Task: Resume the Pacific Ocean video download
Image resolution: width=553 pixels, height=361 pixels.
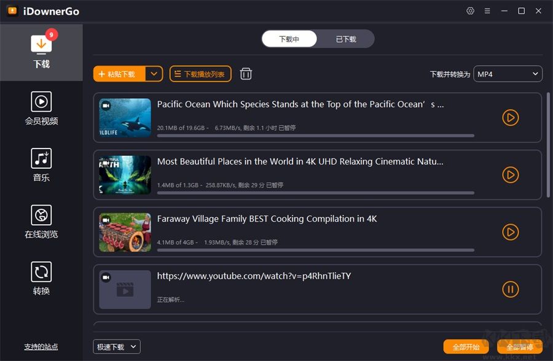Action: point(511,118)
